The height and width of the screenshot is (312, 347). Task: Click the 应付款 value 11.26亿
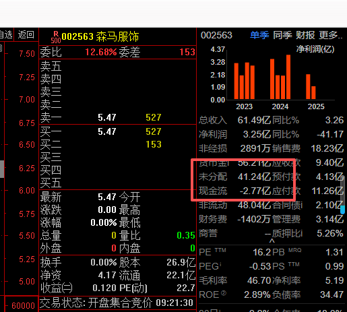[x=327, y=191]
